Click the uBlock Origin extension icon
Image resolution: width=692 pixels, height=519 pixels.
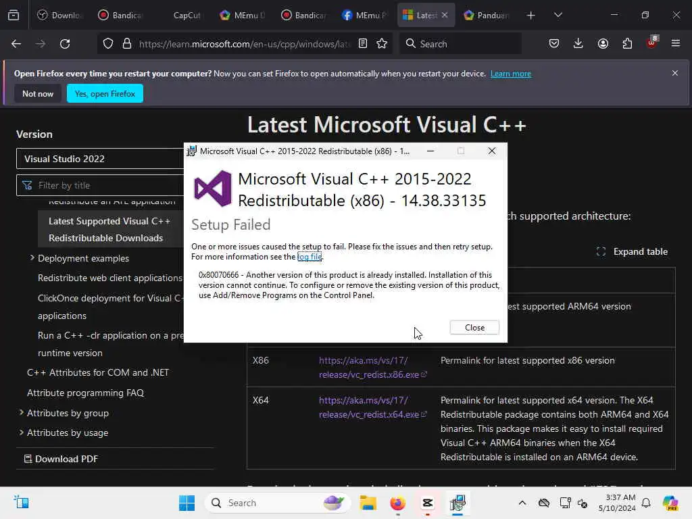pyautogui.click(x=652, y=43)
